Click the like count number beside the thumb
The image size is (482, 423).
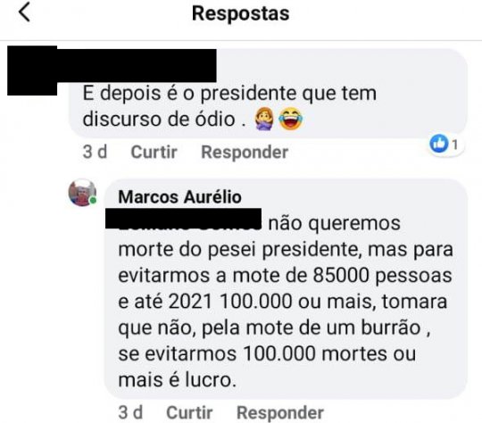[455, 145]
